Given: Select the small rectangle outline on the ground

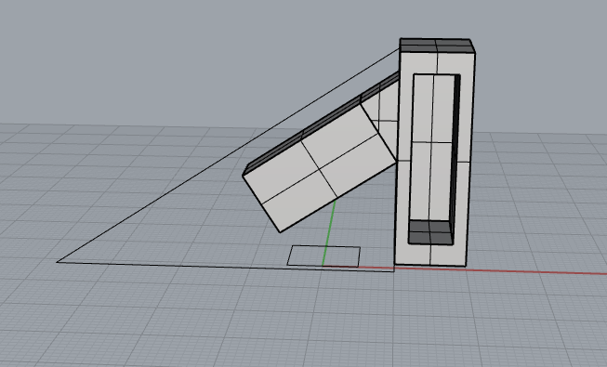Looking at the screenshot, I should tap(323, 256).
